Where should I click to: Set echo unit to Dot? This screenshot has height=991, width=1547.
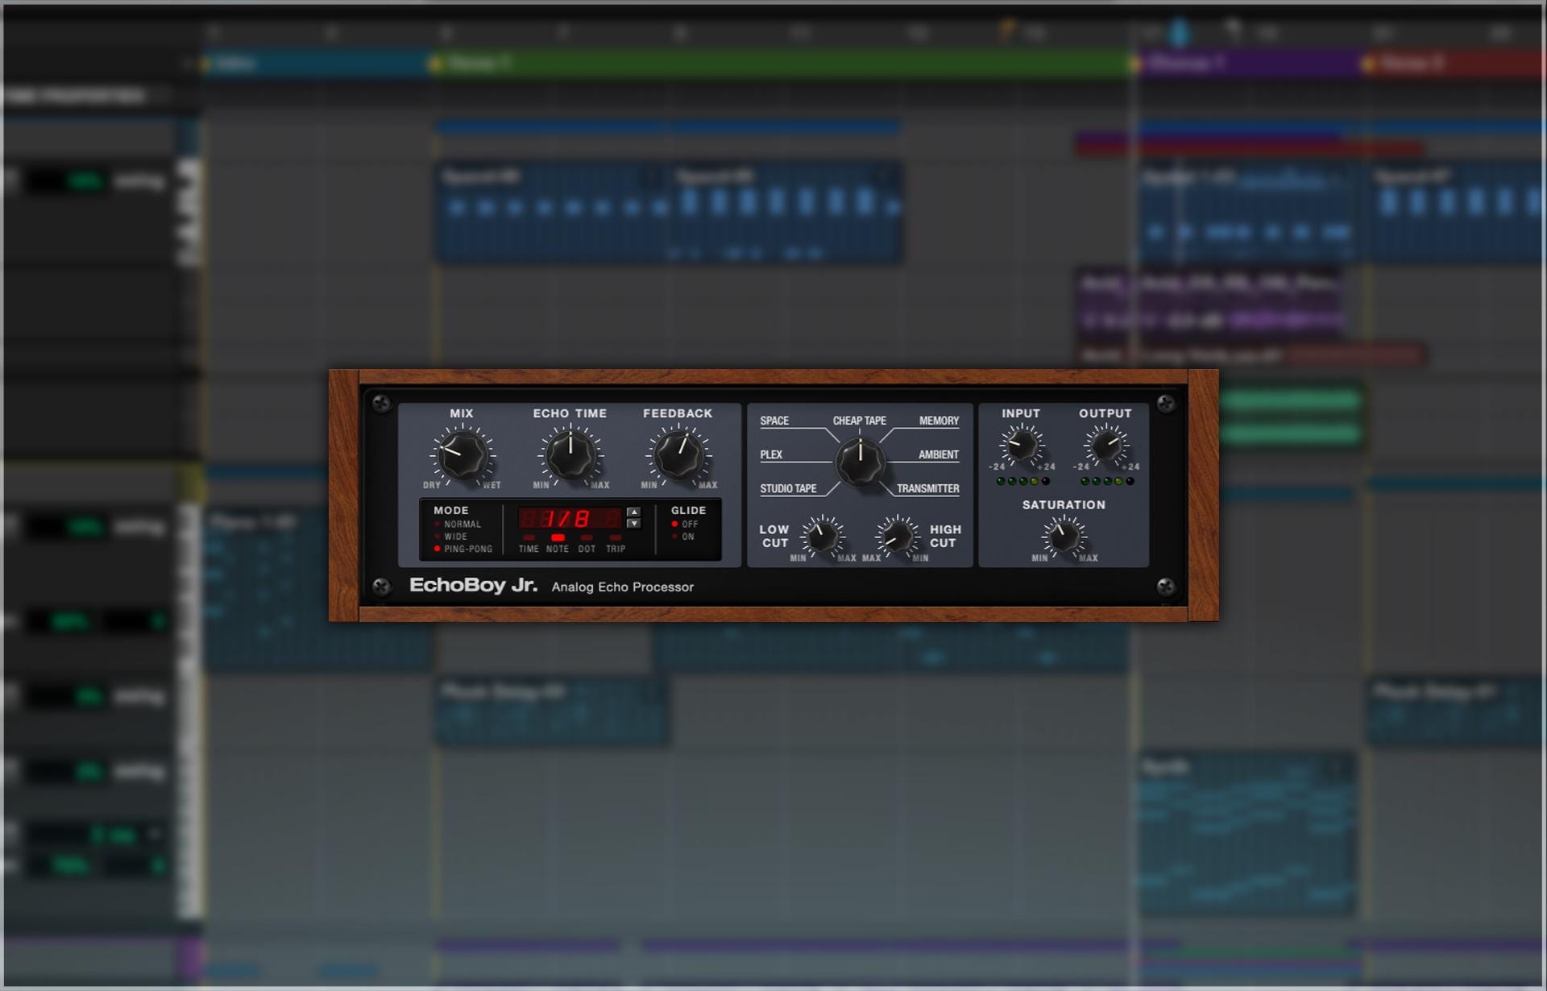click(x=587, y=543)
